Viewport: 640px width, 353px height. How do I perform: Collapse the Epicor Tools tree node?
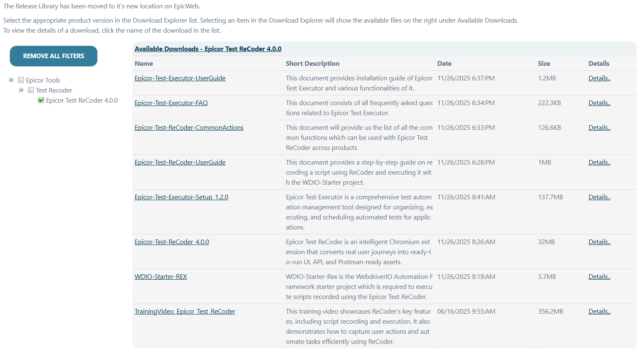(11, 80)
